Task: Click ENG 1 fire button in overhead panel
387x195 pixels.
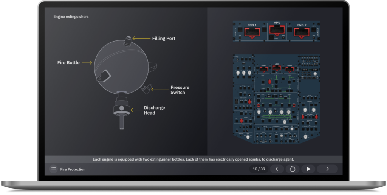Action: [263, 69]
